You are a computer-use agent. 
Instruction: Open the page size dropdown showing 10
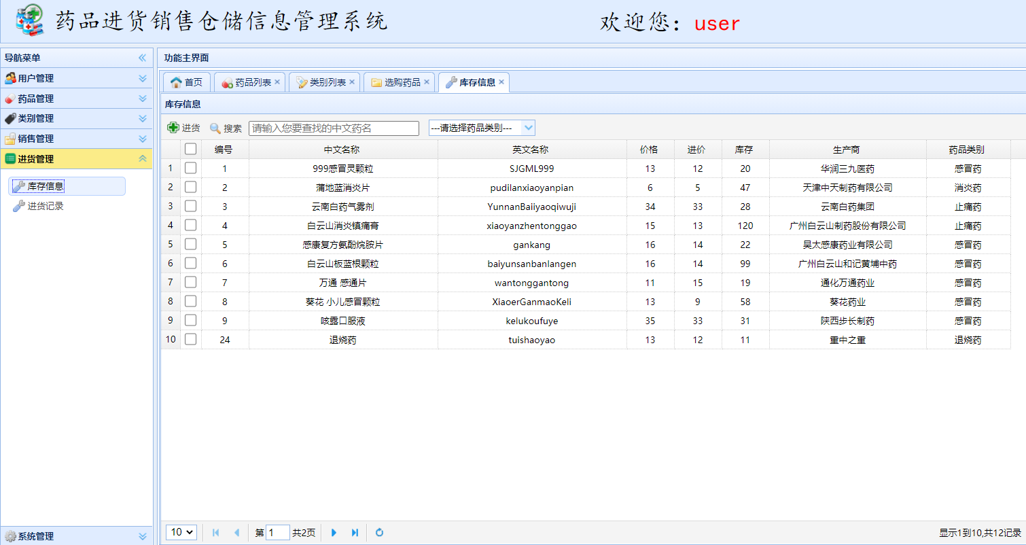[x=181, y=532]
